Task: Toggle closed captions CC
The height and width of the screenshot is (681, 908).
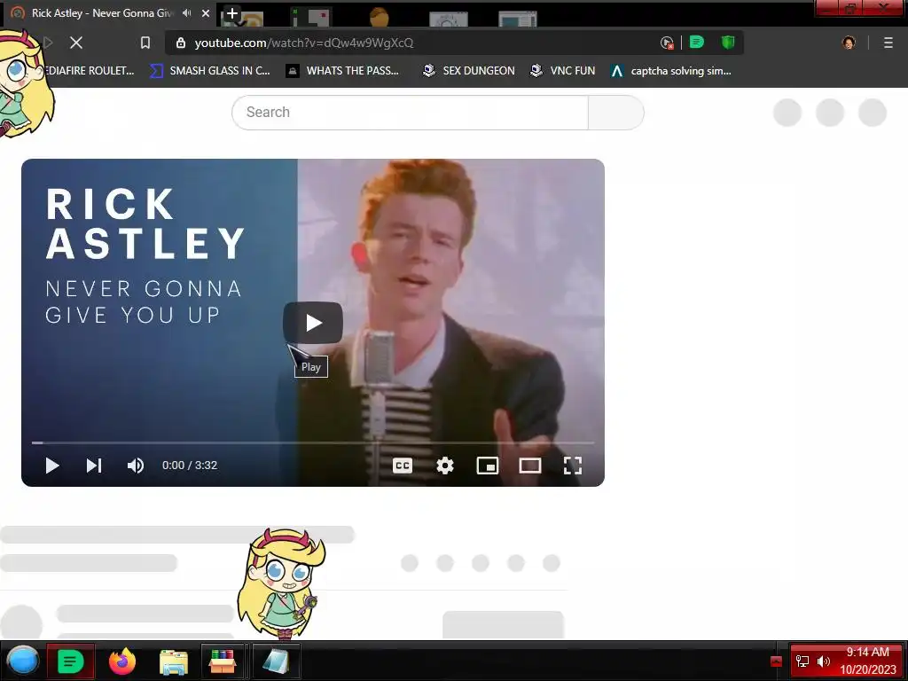Action: point(403,466)
